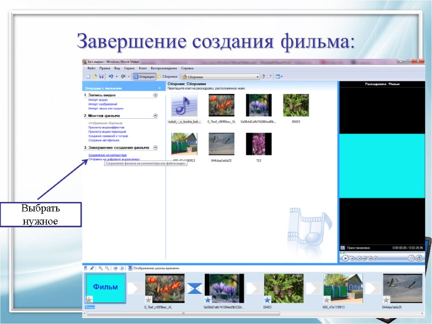Click the Создание автофильма link

[x=104, y=140]
